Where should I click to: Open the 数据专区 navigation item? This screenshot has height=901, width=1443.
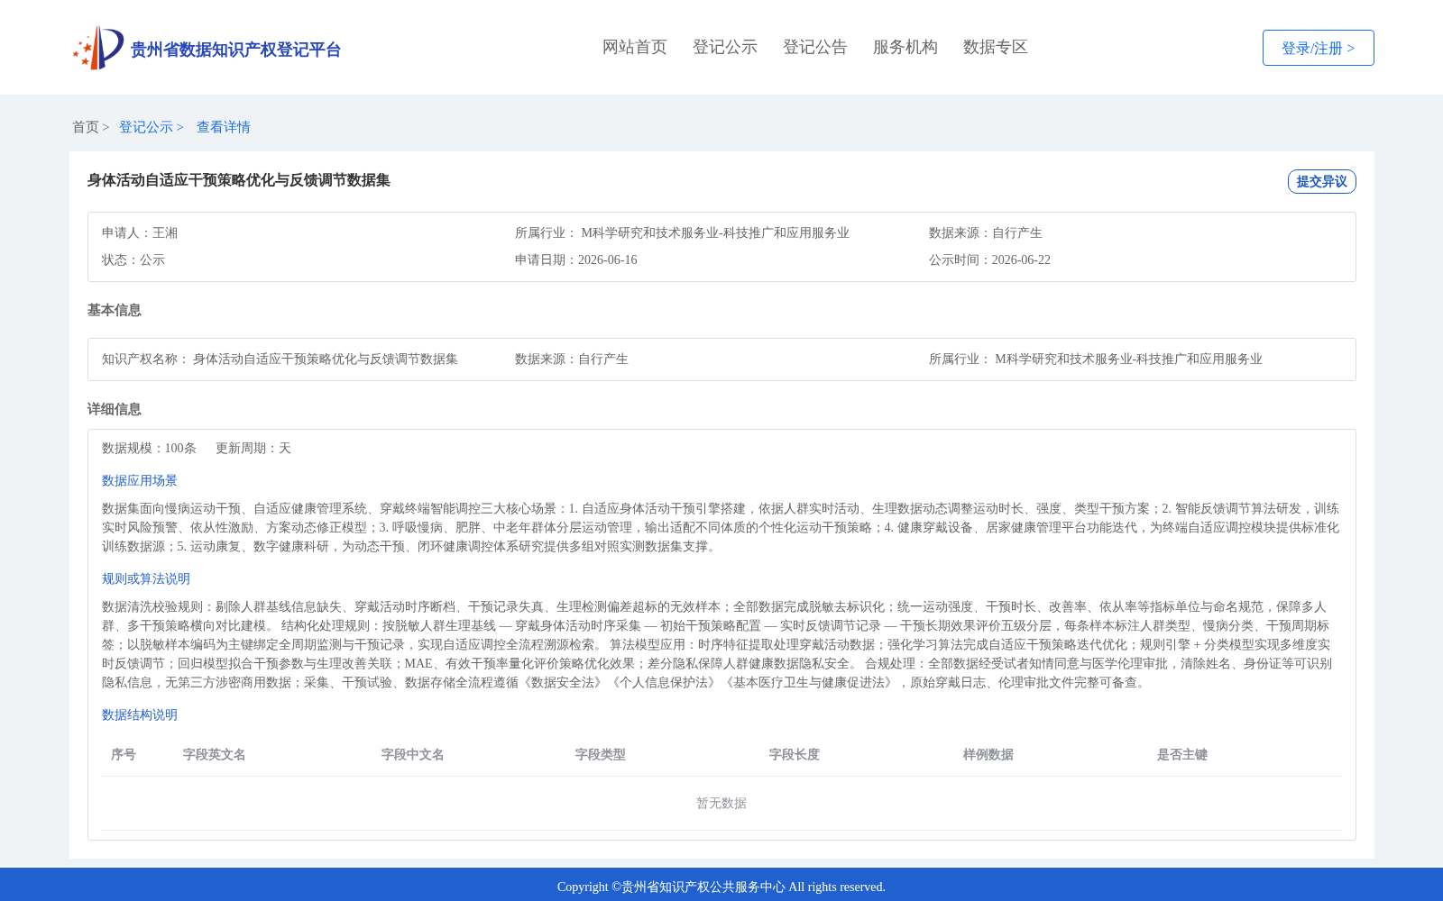pos(996,47)
